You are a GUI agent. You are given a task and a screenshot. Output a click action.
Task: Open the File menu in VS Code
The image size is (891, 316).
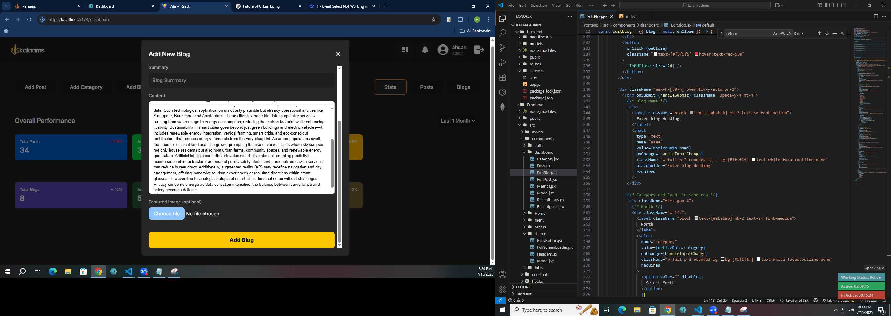tap(511, 6)
